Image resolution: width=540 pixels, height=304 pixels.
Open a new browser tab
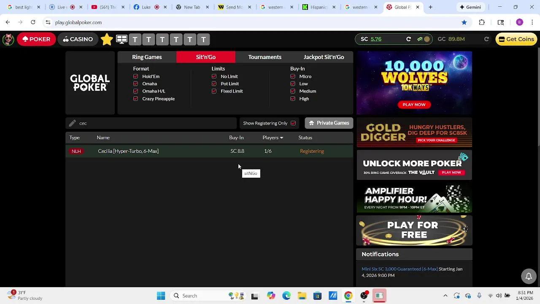tap(430, 7)
